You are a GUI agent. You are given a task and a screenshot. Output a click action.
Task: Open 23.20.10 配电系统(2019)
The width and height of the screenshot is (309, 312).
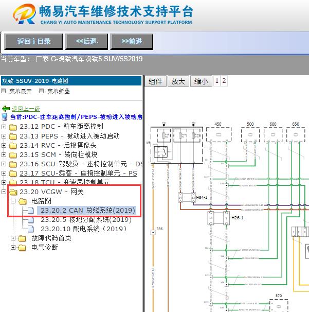point(84,229)
